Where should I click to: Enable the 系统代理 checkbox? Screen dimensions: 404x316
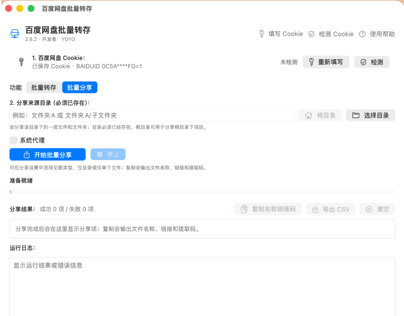click(x=14, y=140)
